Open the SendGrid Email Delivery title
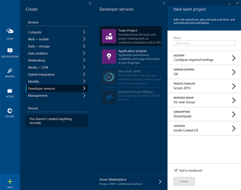The height and width of the screenshot is (190, 241). pyautogui.click(x=136, y=92)
